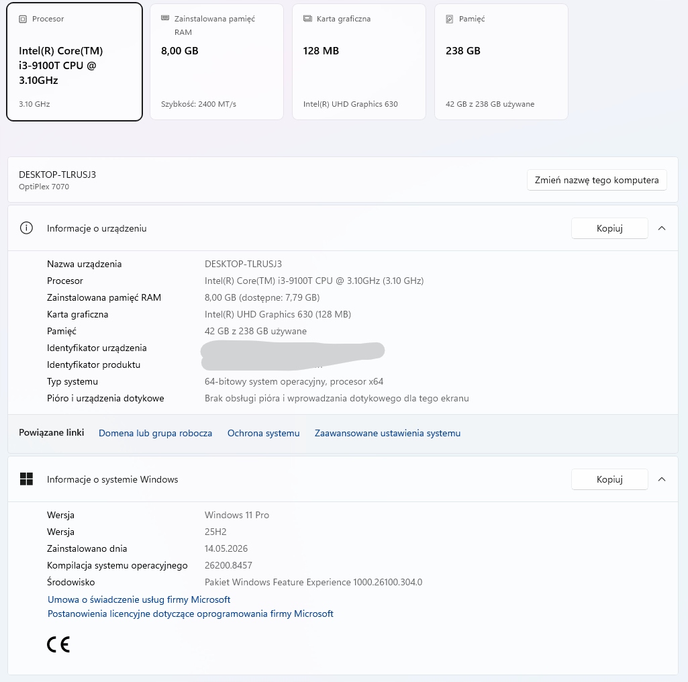The width and height of the screenshot is (688, 682).
Task: Click the DESKTOP-TLRUSJ3 header name
Action: [58, 175]
